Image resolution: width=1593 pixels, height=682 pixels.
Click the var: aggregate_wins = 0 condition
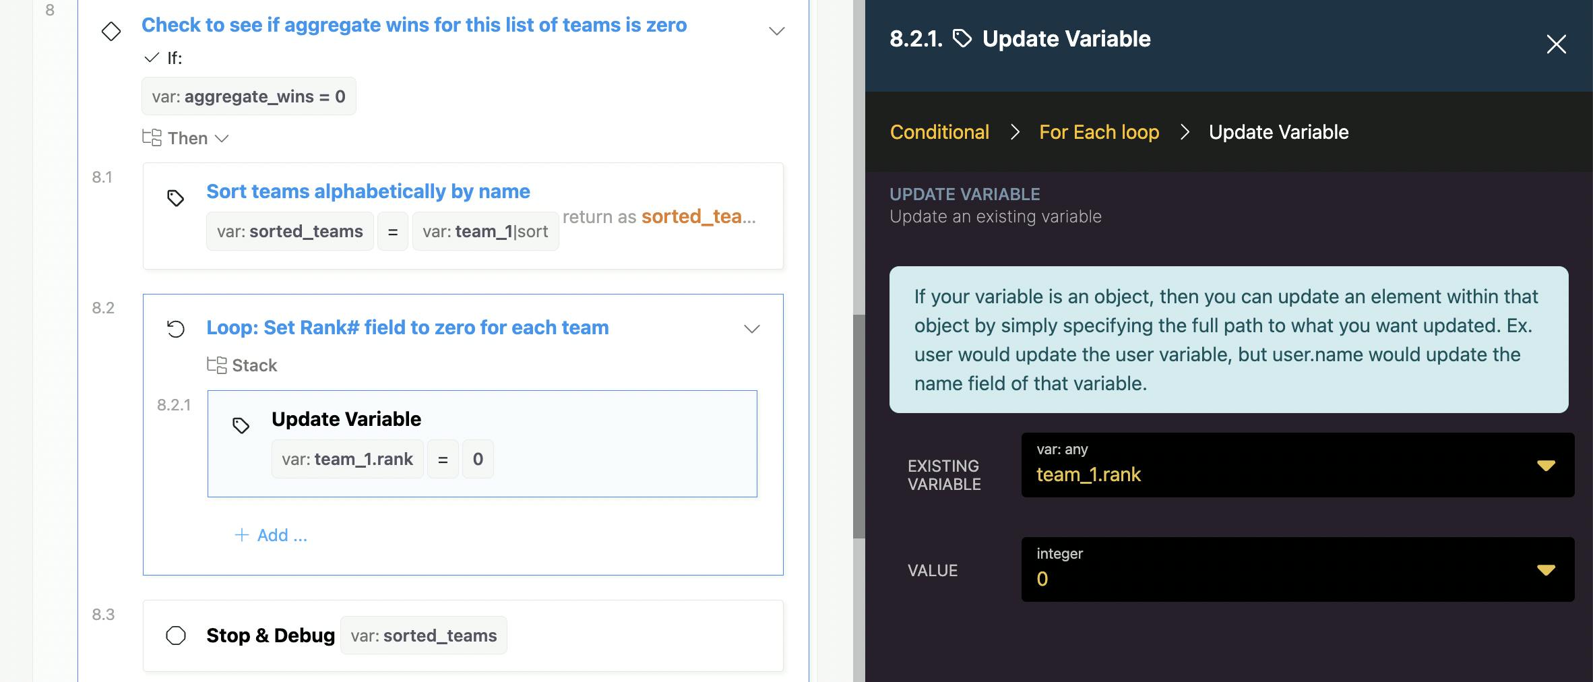pos(249,96)
